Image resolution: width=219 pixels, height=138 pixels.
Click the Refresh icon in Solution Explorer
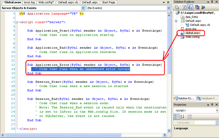(184, 7)
